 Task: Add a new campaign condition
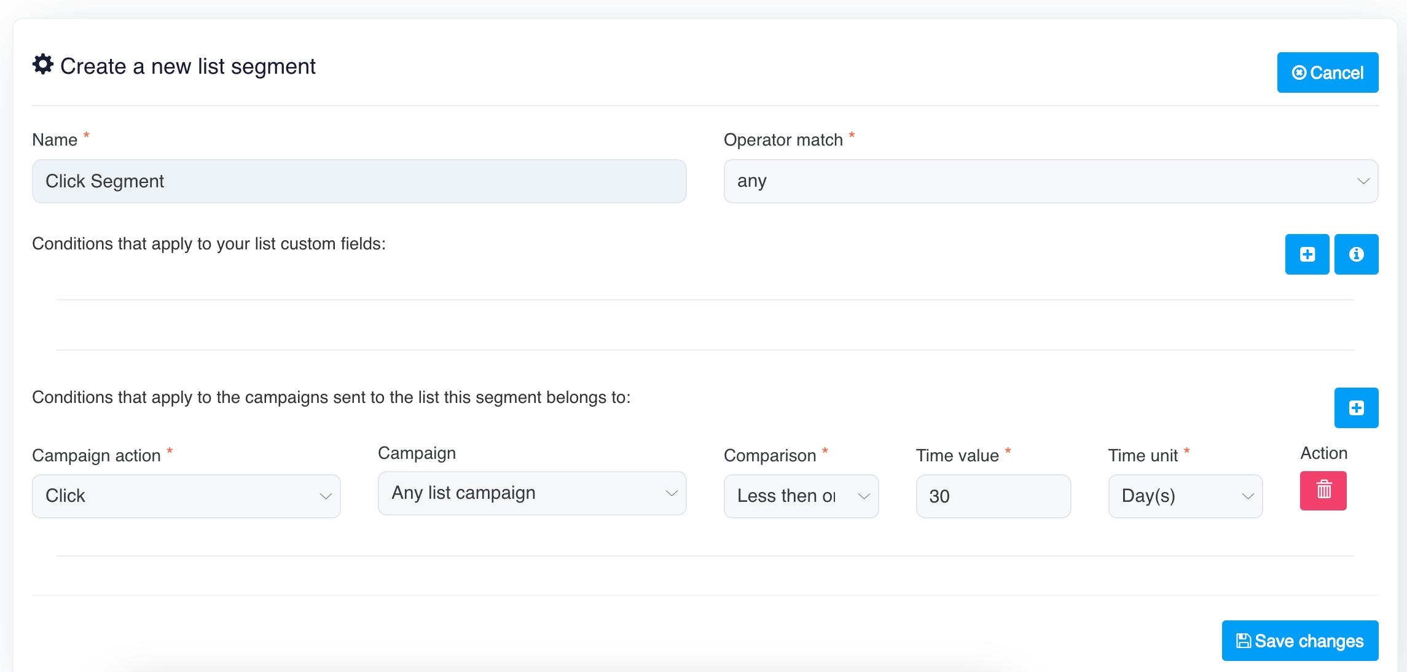click(1356, 408)
